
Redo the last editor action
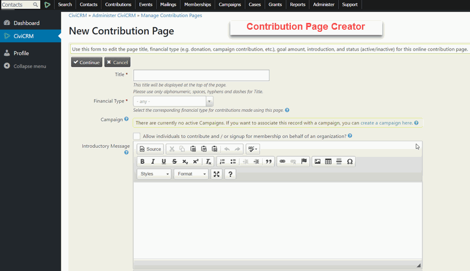pyautogui.click(x=238, y=149)
